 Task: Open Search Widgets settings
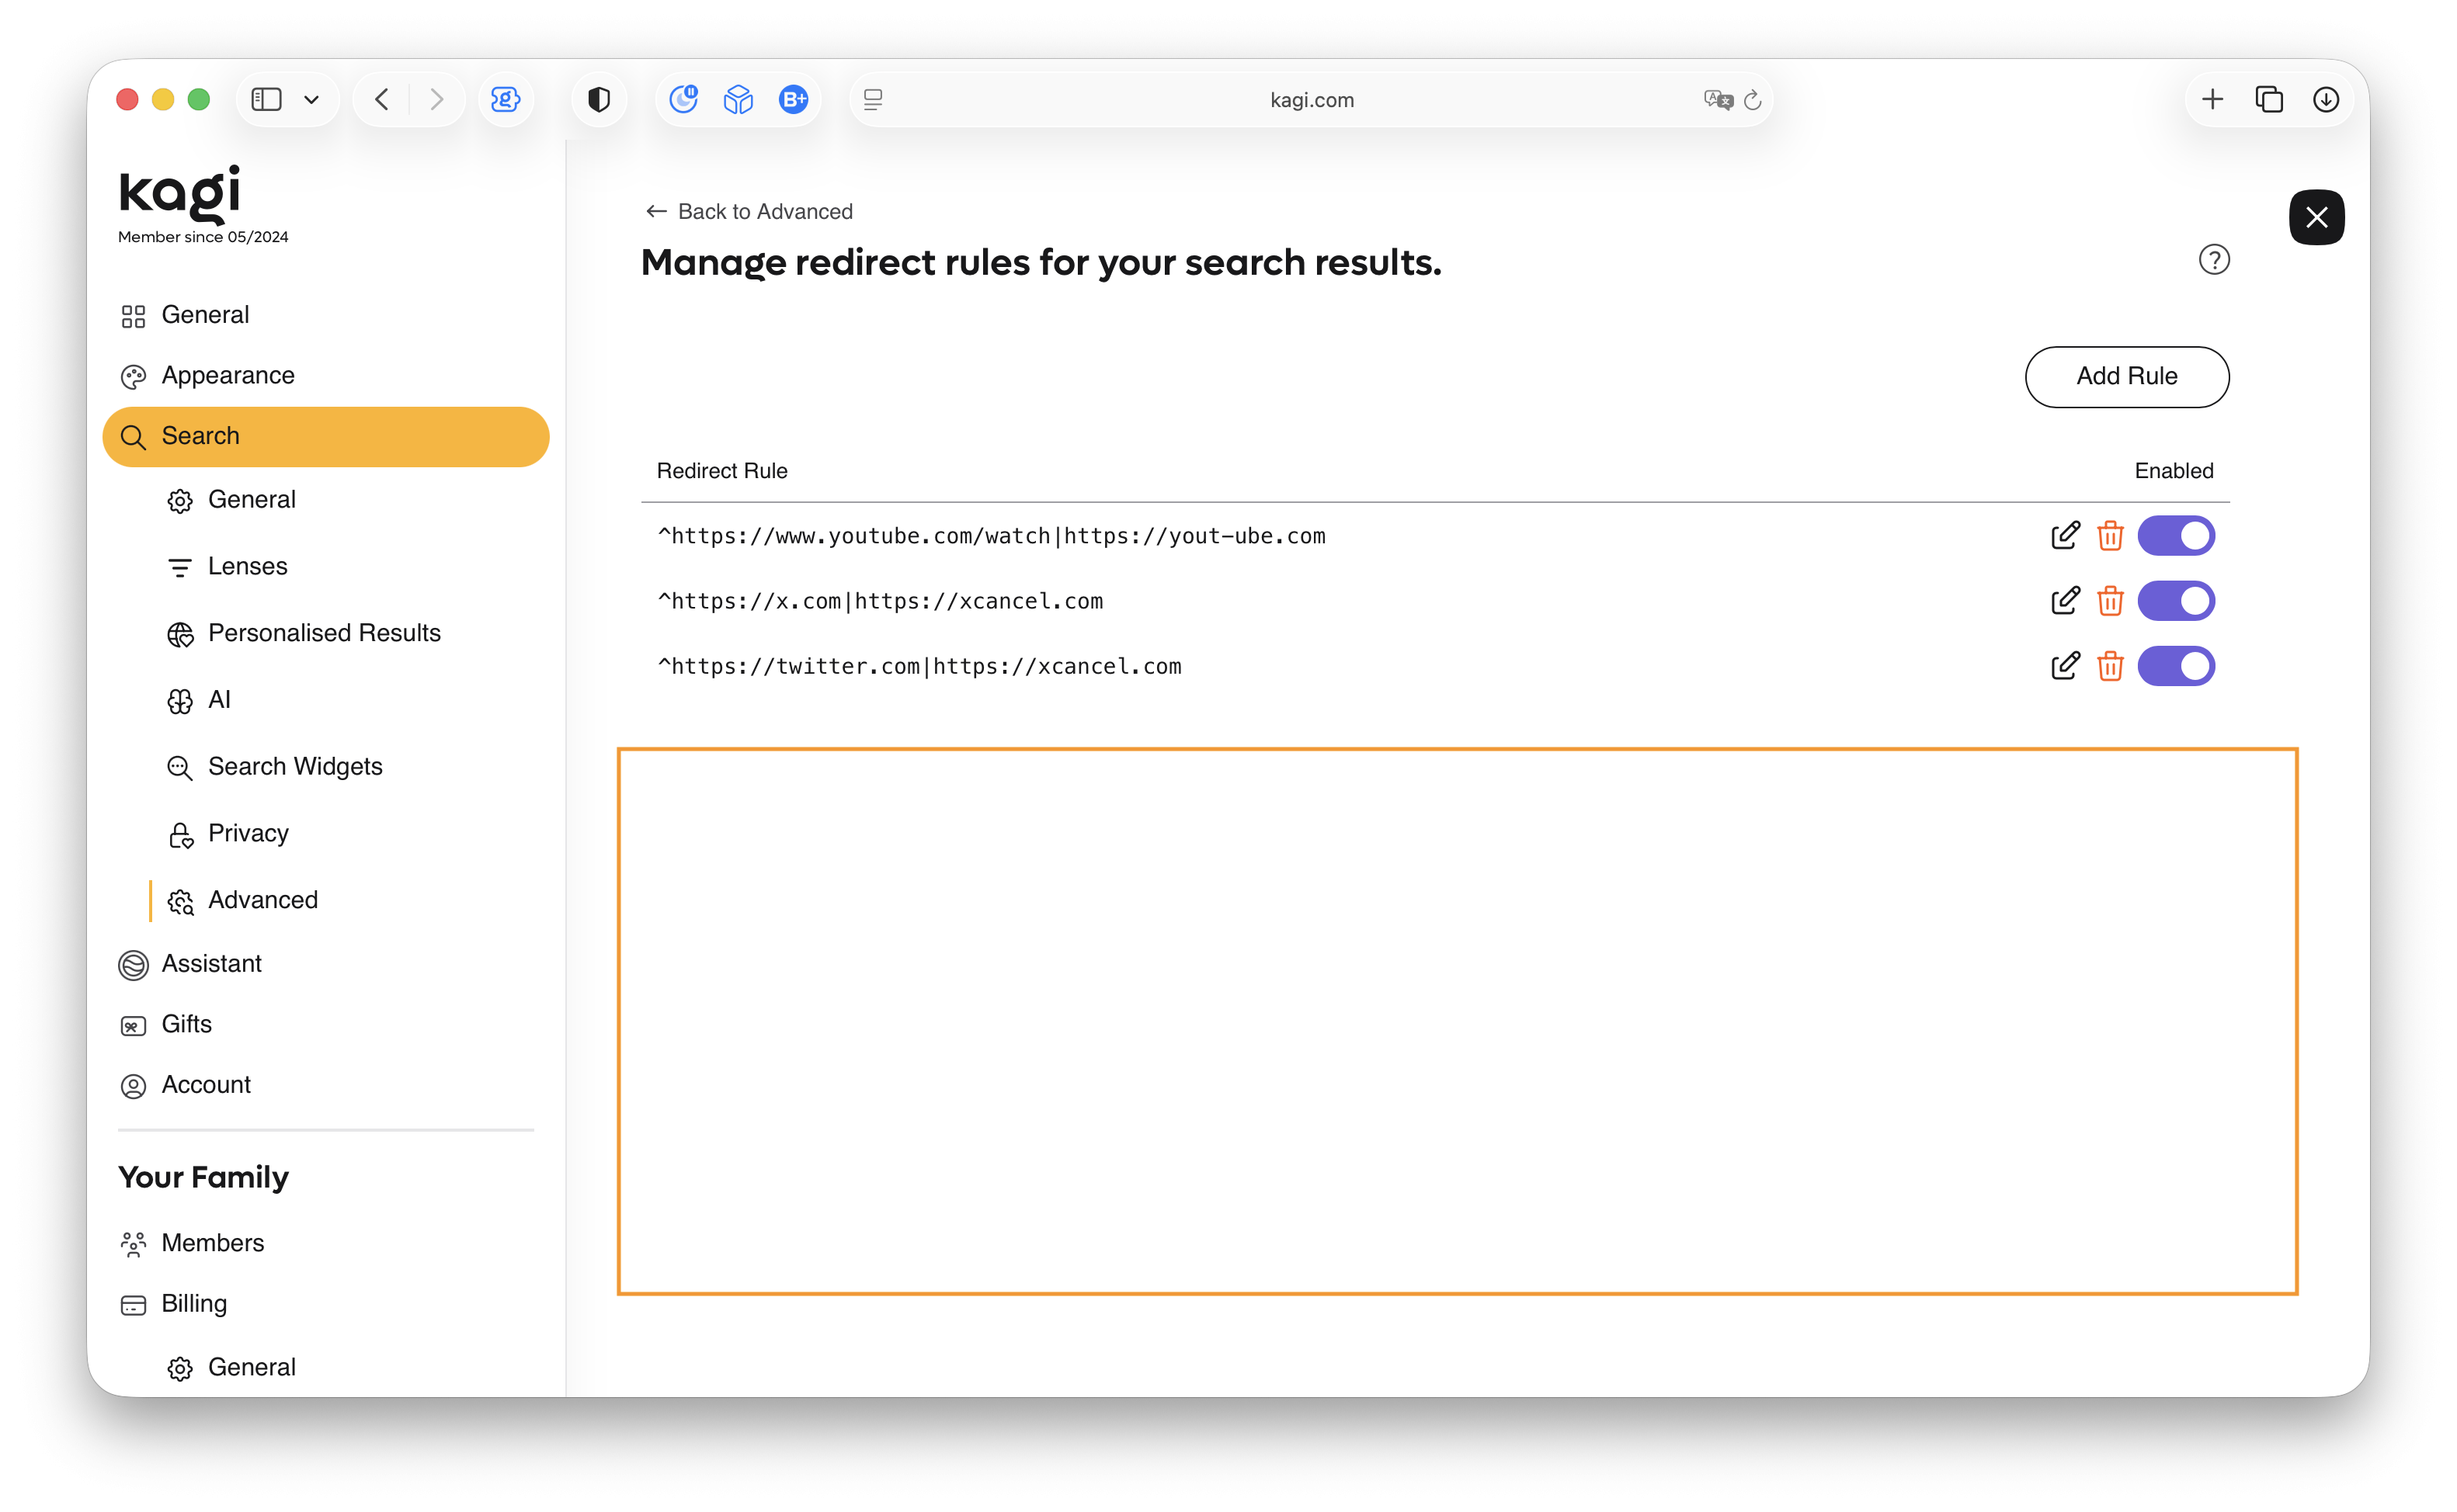(294, 766)
